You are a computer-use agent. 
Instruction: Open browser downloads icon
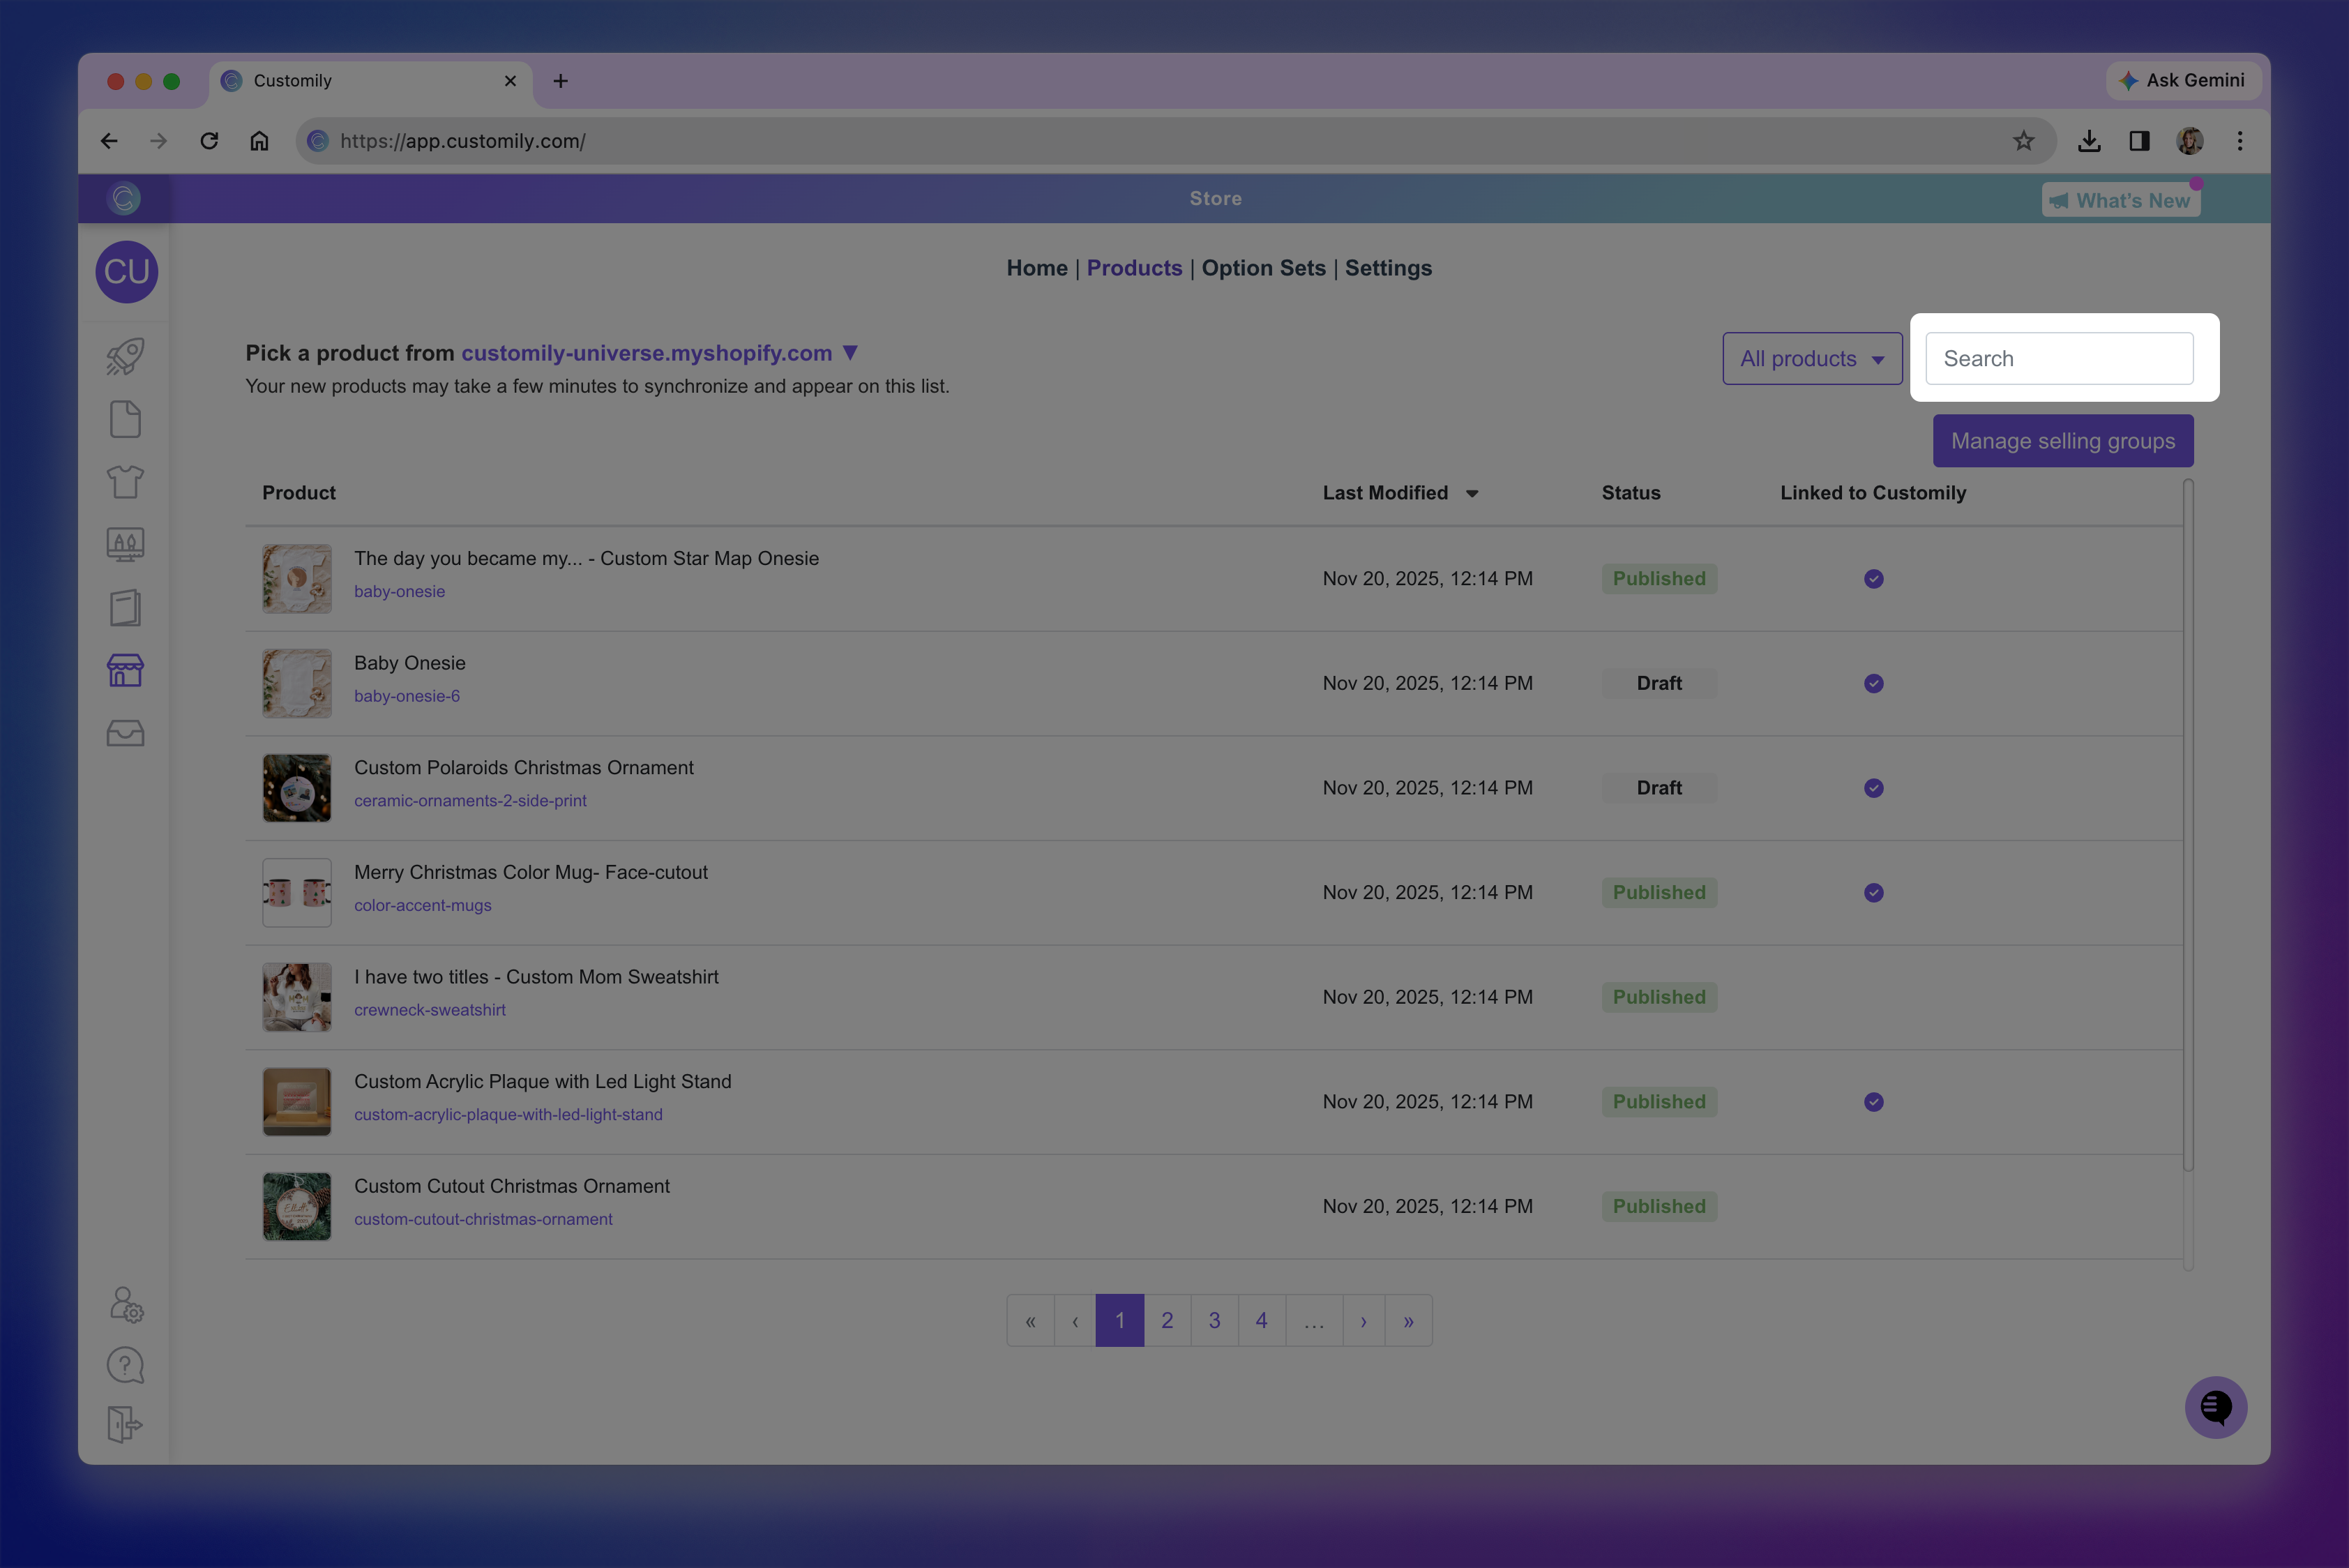point(2089,141)
